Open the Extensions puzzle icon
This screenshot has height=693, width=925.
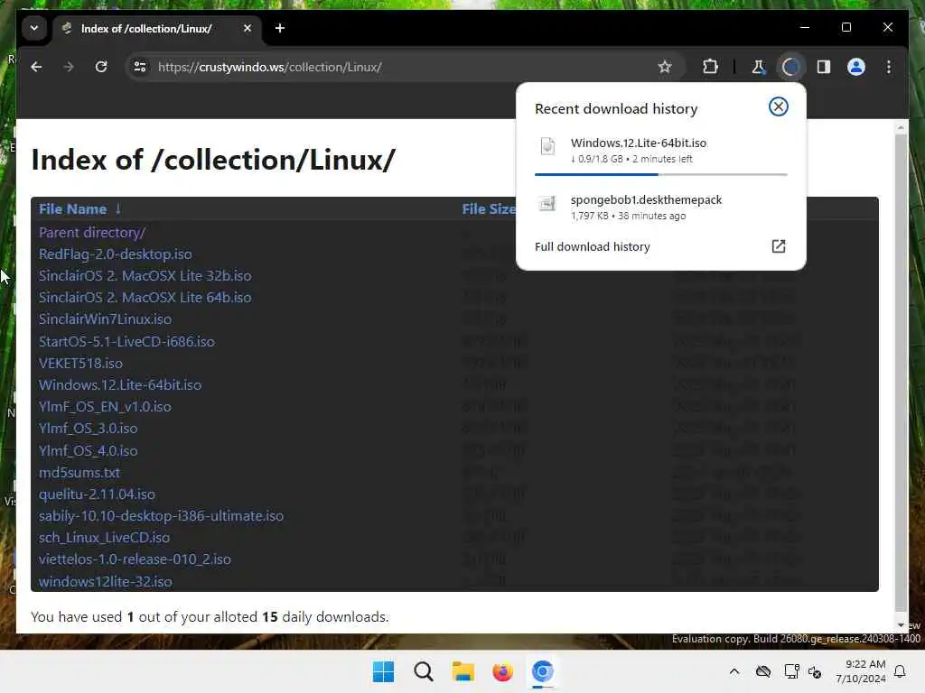(x=710, y=67)
